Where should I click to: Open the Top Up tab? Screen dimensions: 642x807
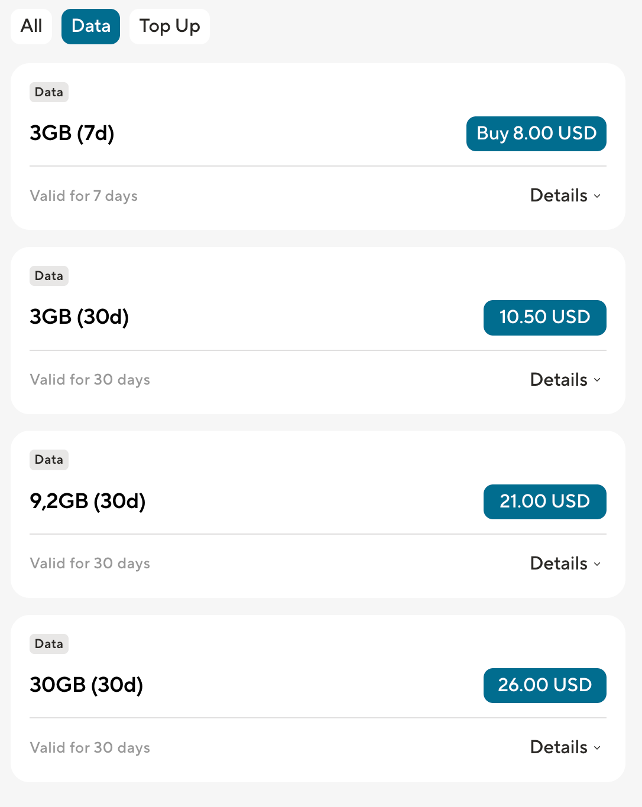point(170,27)
